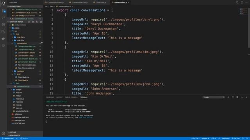Open notifications bell in status bar
250x140 pixels.
click(x=247, y=138)
